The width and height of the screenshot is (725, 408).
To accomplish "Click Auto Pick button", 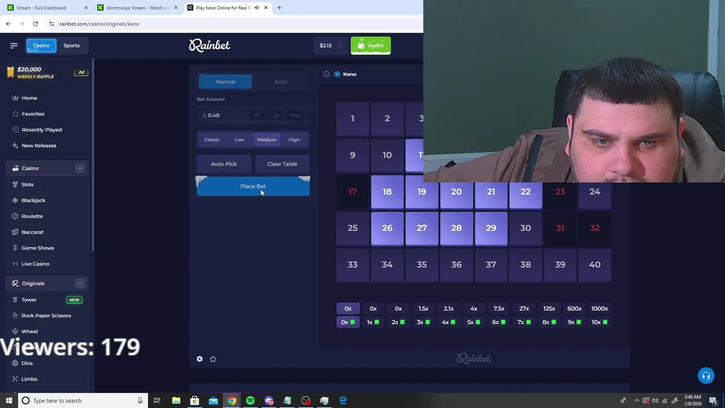I will (x=224, y=164).
